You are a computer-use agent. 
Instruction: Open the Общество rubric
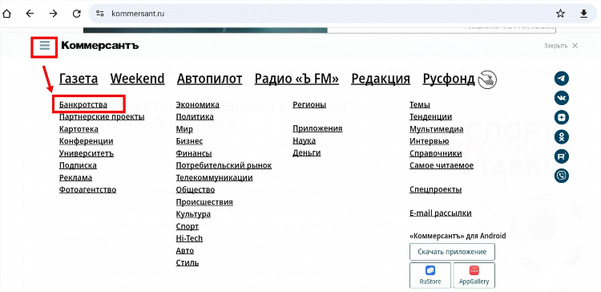[x=196, y=189]
